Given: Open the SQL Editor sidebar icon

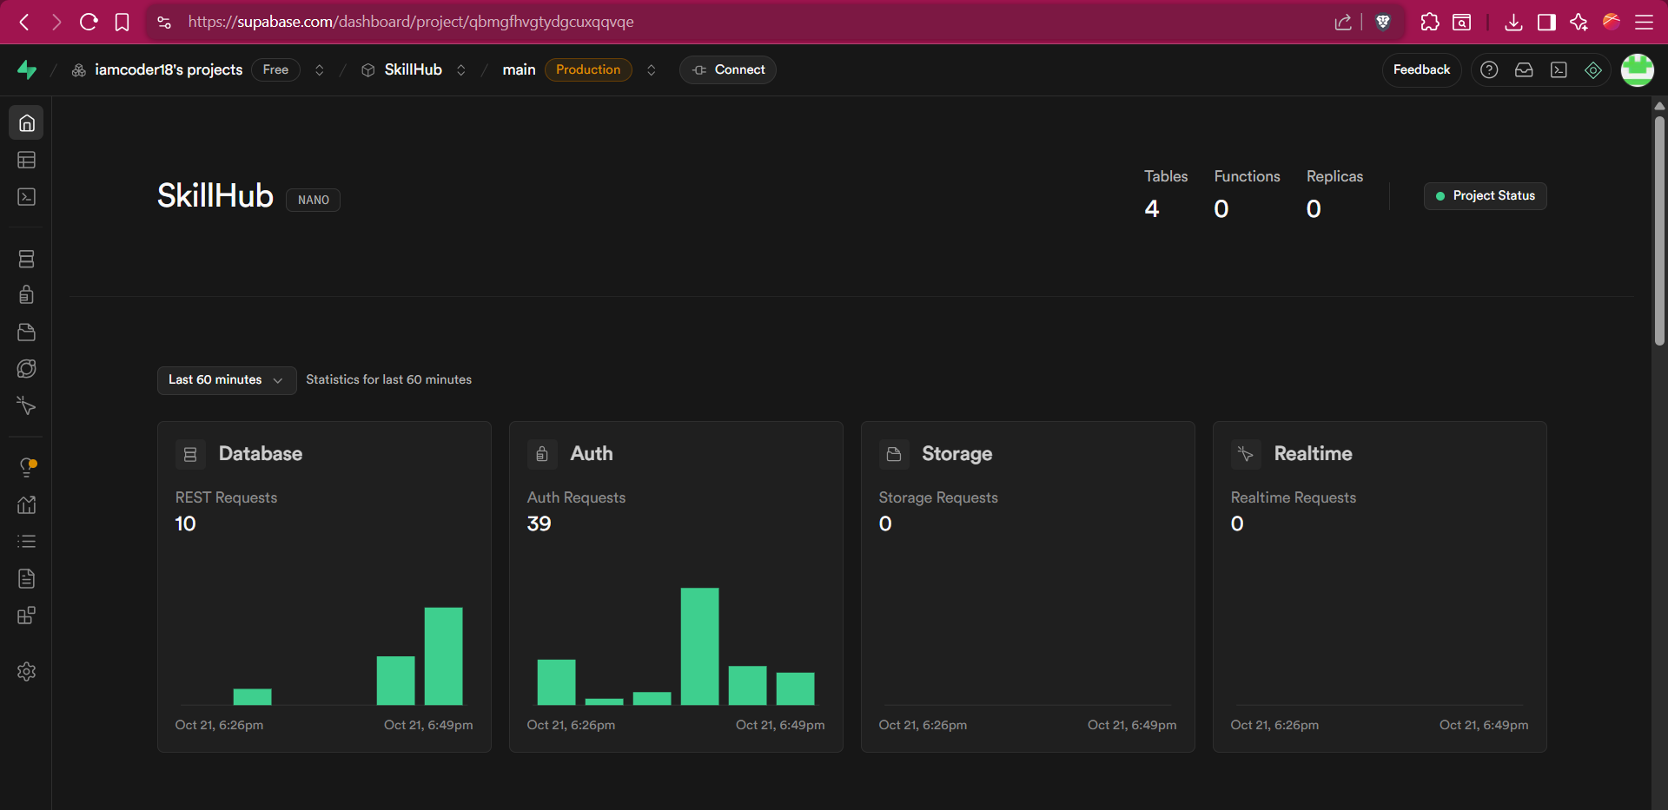Looking at the screenshot, I should click(27, 197).
